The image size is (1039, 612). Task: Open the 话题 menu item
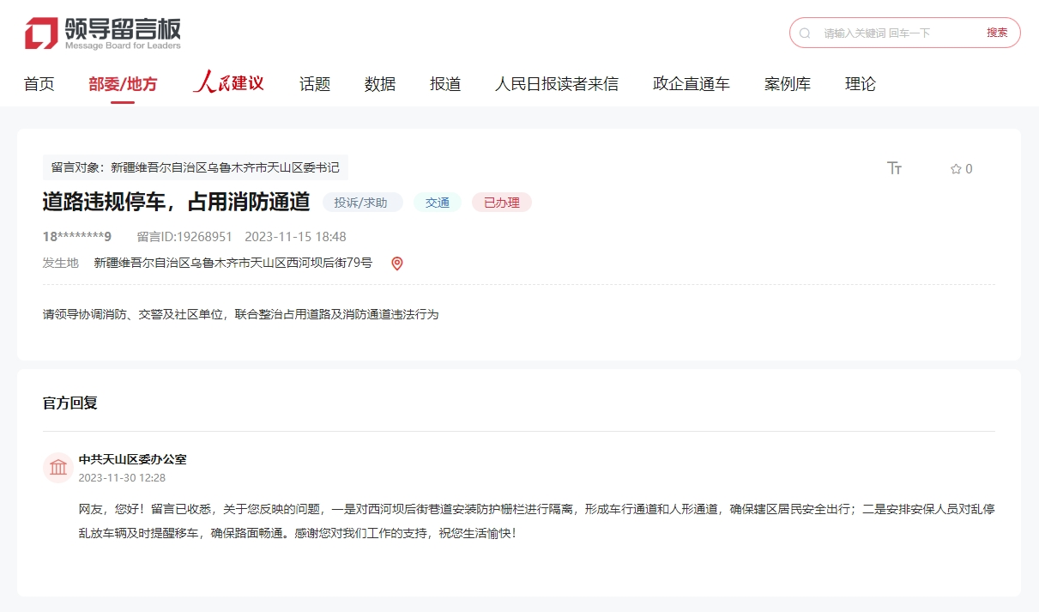(315, 84)
